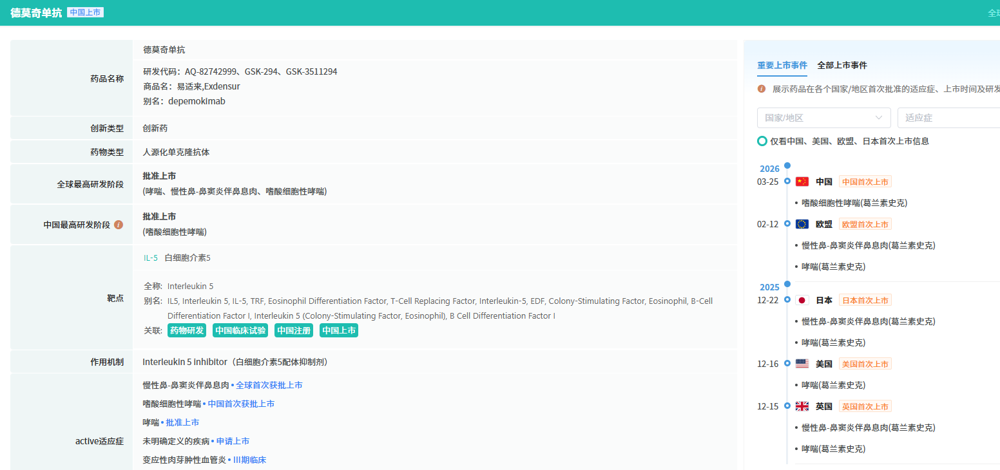This screenshot has height=470, width=1000.
Task: Click the 作用机制 row label
Action: (107, 362)
